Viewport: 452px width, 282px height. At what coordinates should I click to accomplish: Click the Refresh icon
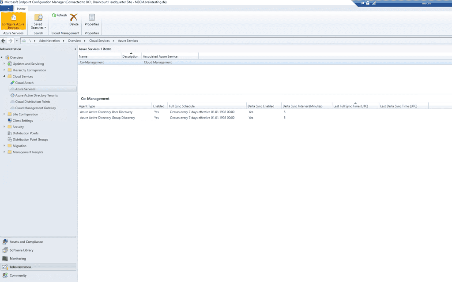tap(60, 15)
